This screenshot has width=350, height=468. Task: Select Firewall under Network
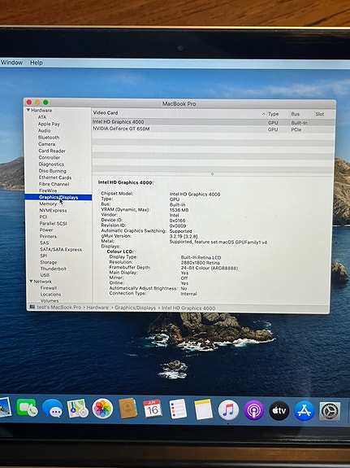point(48,288)
